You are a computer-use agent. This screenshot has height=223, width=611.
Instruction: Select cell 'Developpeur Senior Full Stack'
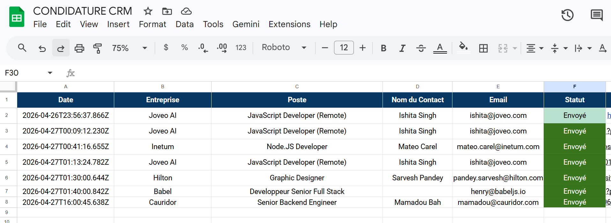(x=297, y=191)
